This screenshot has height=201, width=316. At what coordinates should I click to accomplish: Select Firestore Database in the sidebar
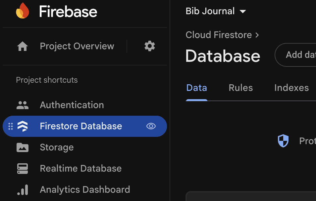[85, 126]
